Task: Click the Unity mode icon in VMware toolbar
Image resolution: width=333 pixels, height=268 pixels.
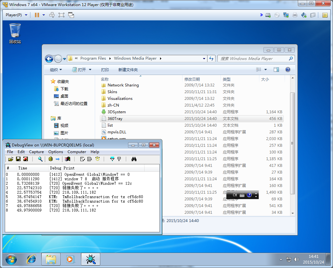Action: tap(71, 15)
